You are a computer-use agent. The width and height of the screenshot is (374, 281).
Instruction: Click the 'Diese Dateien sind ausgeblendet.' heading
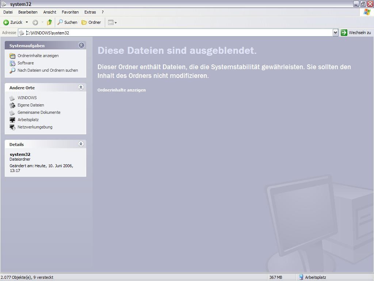(177, 50)
